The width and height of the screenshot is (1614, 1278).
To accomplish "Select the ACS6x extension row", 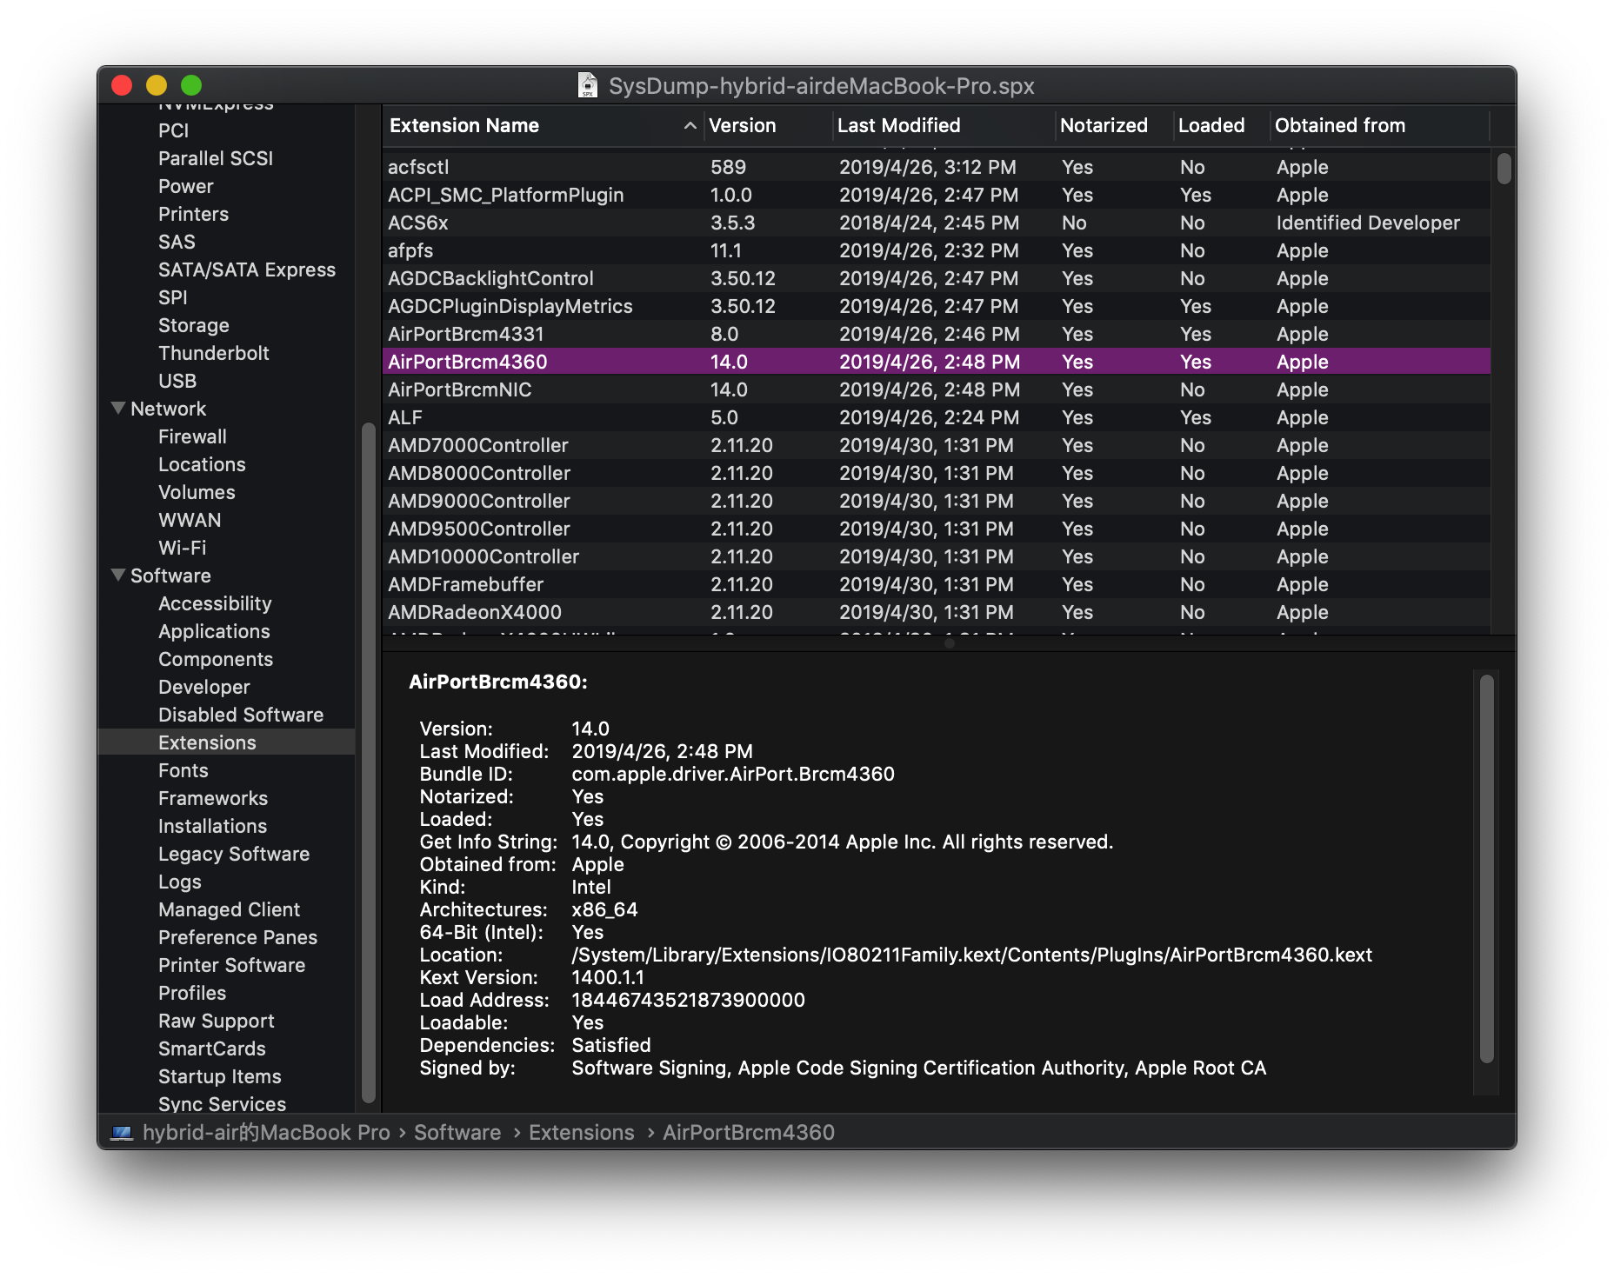I will click(936, 223).
